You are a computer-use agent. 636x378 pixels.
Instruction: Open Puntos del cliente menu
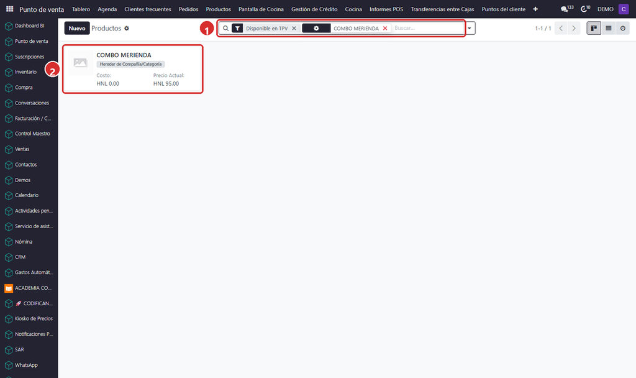click(x=503, y=9)
